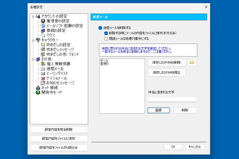Viewport: 239px width, 159px height.
Task: Collapse the キャラクター tree node
Action: (33, 40)
